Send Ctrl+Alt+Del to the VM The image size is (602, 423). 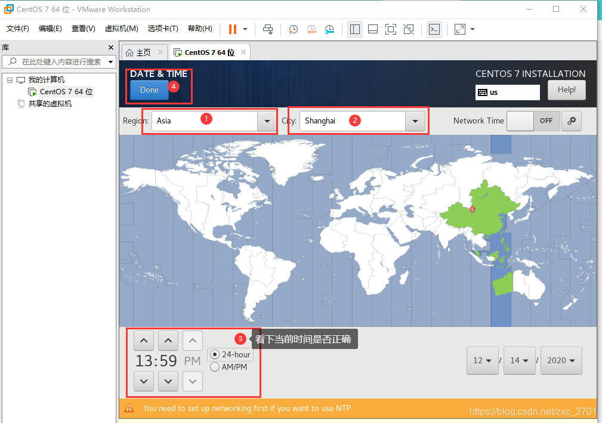tap(268, 29)
